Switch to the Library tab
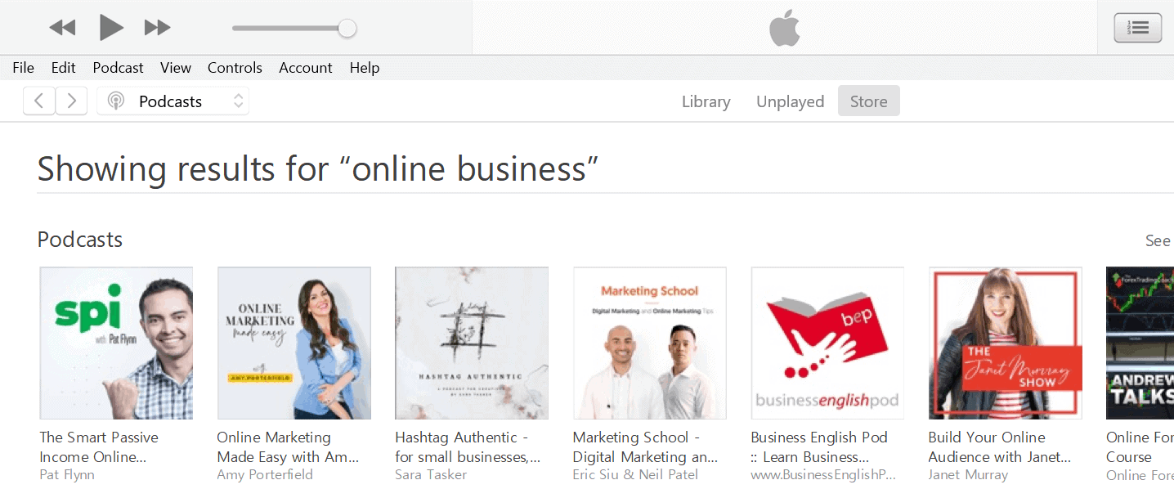 (x=706, y=101)
